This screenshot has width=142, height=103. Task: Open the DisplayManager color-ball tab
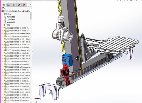coord(24,5)
